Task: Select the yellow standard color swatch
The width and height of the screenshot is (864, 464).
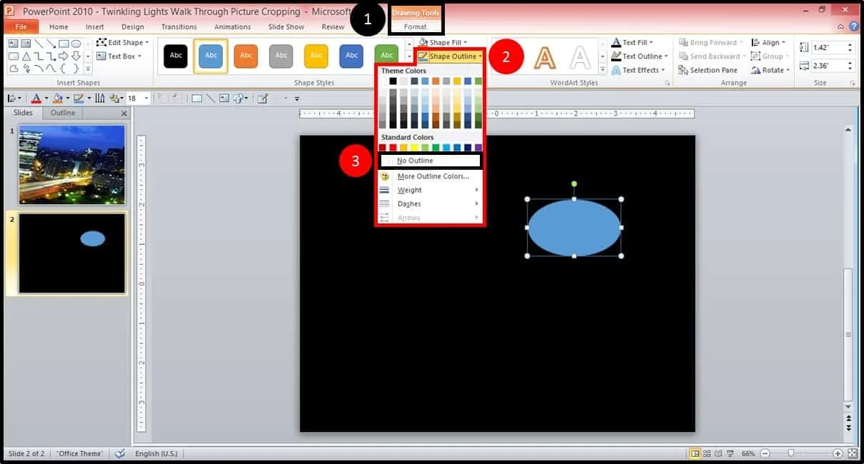Action: [414, 148]
